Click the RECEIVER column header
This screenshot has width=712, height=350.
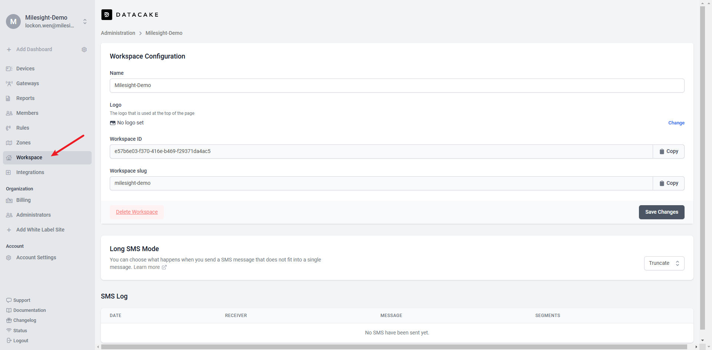coord(236,316)
